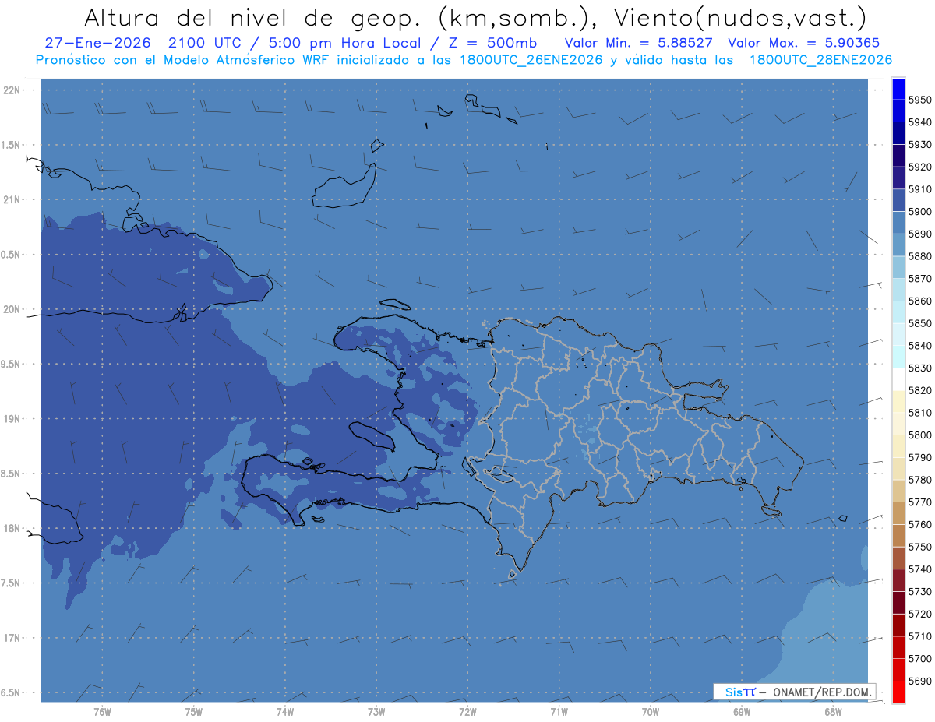The width and height of the screenshot is (935, 722).
Task: Click the bright blue swatch above 5950
Action: tap(898, 89)
